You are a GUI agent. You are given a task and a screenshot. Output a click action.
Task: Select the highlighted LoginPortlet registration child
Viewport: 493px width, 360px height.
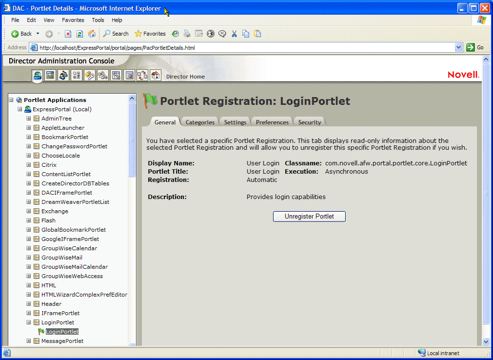[x=62, y=332]
